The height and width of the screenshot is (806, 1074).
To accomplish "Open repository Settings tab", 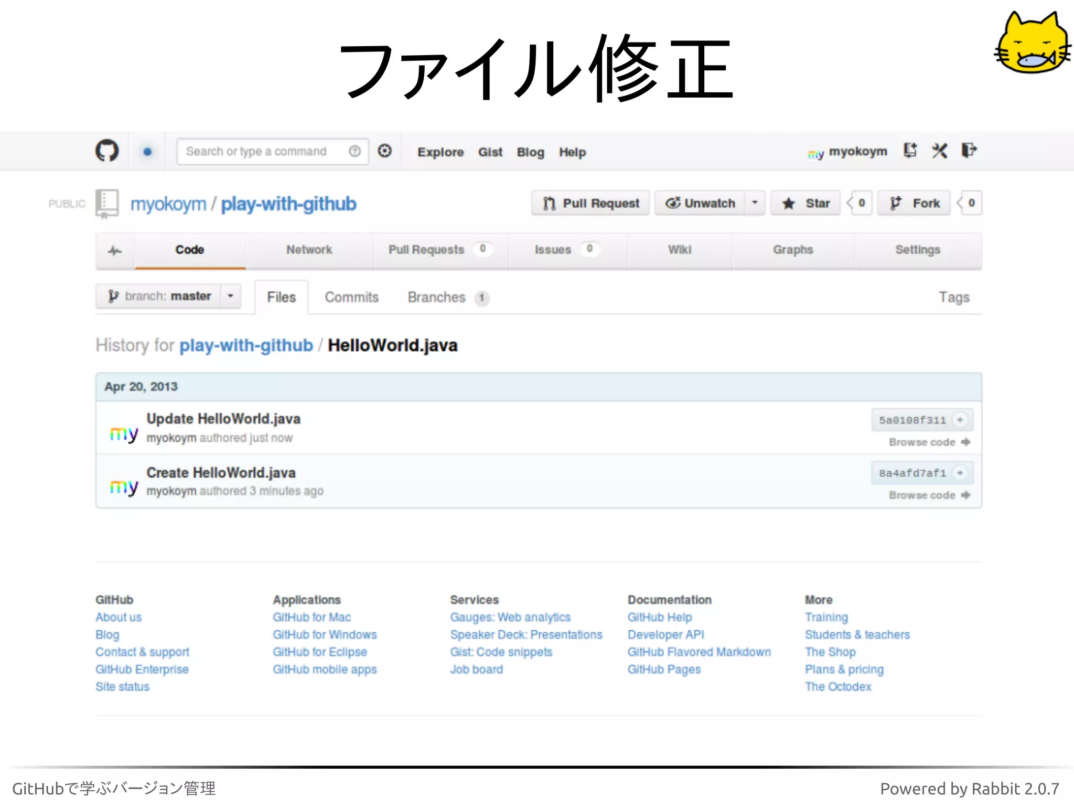I will [918, 250].
